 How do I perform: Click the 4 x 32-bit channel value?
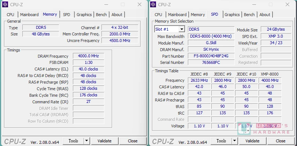coord(120,27)
